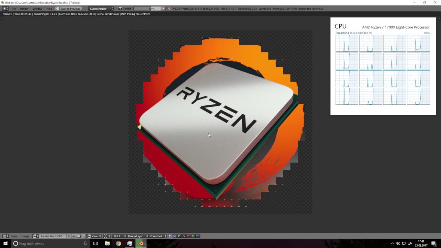
Task: Open the Combined render pass dropdown
Action: tap(158, 236)
